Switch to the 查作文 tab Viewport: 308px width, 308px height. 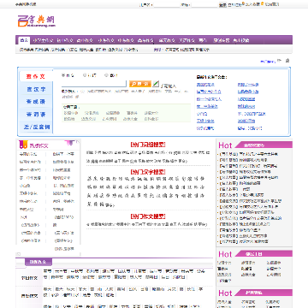click(36, 76)
